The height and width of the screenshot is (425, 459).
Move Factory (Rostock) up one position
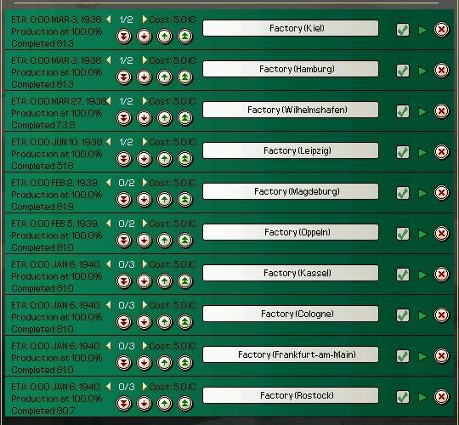[165, 404]
